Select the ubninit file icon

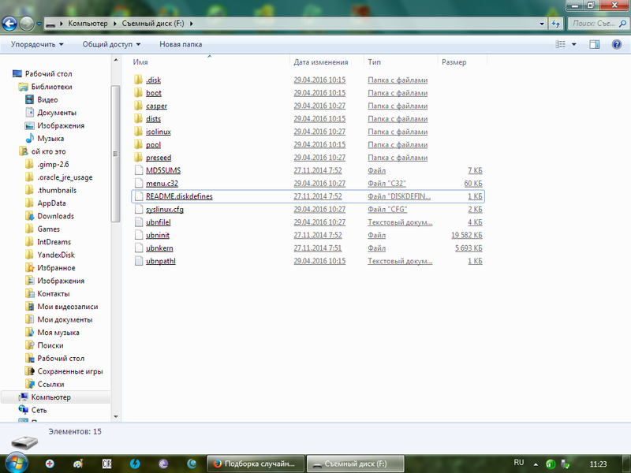pos(139,236)
